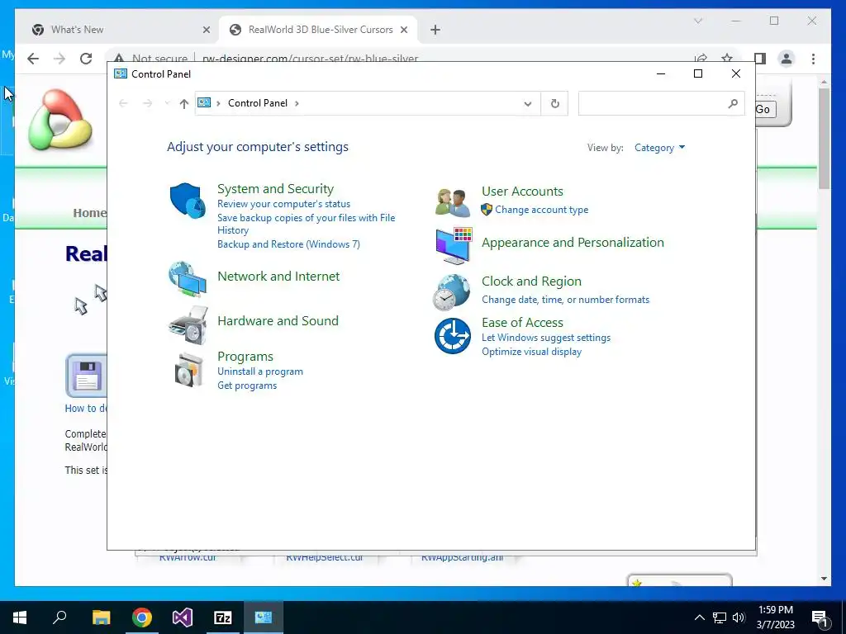Toggle the Chrome side panel
Screen dimensions: 846x634
760,59
